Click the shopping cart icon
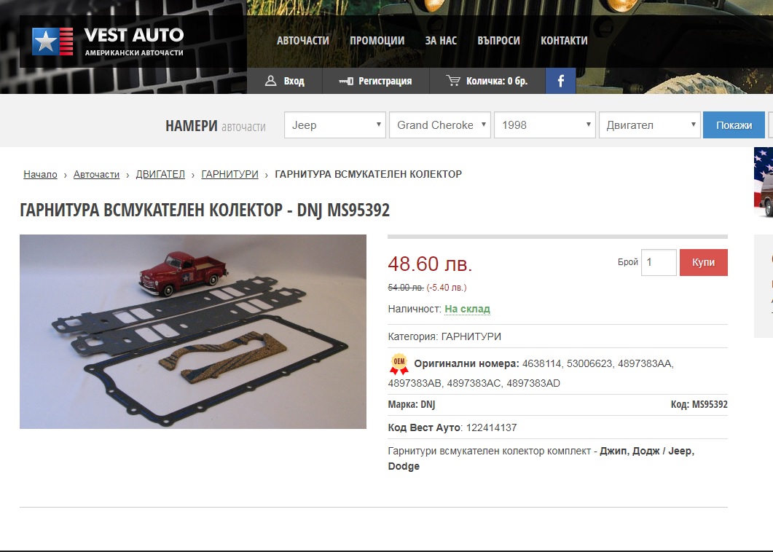Image resolution: width=773 pixels, height=552 pixels. [x=453, y=80]
